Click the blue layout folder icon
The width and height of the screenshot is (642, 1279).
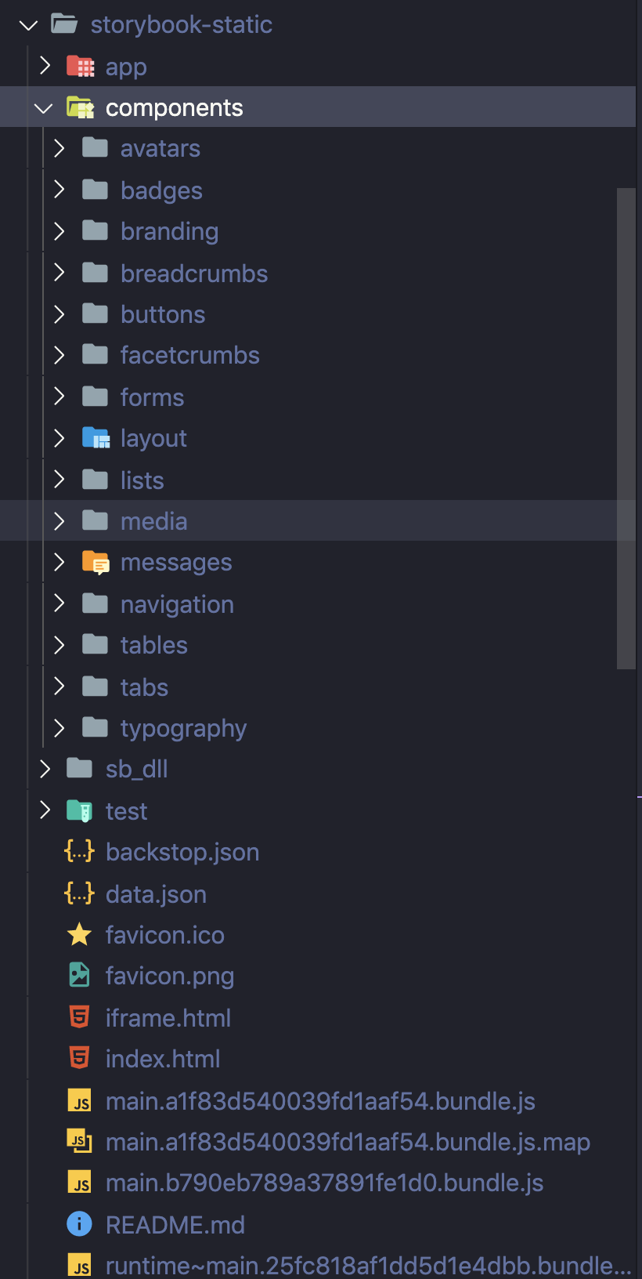coord(96,438)
